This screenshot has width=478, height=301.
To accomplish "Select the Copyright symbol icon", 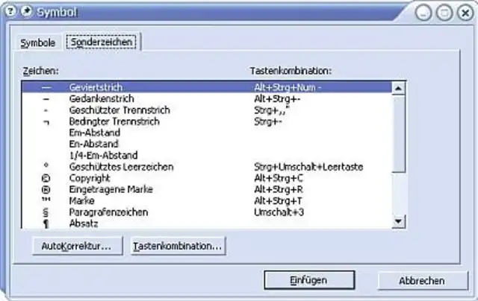I will tap(47, 179).
